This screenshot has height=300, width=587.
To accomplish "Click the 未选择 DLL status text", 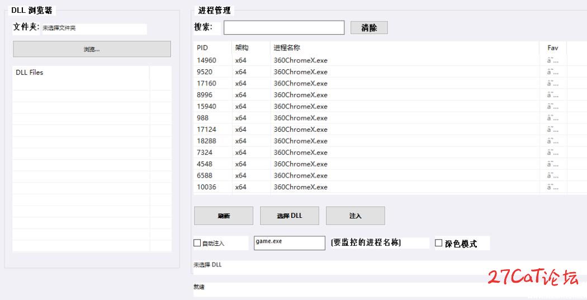I will (x=207, y=264).
